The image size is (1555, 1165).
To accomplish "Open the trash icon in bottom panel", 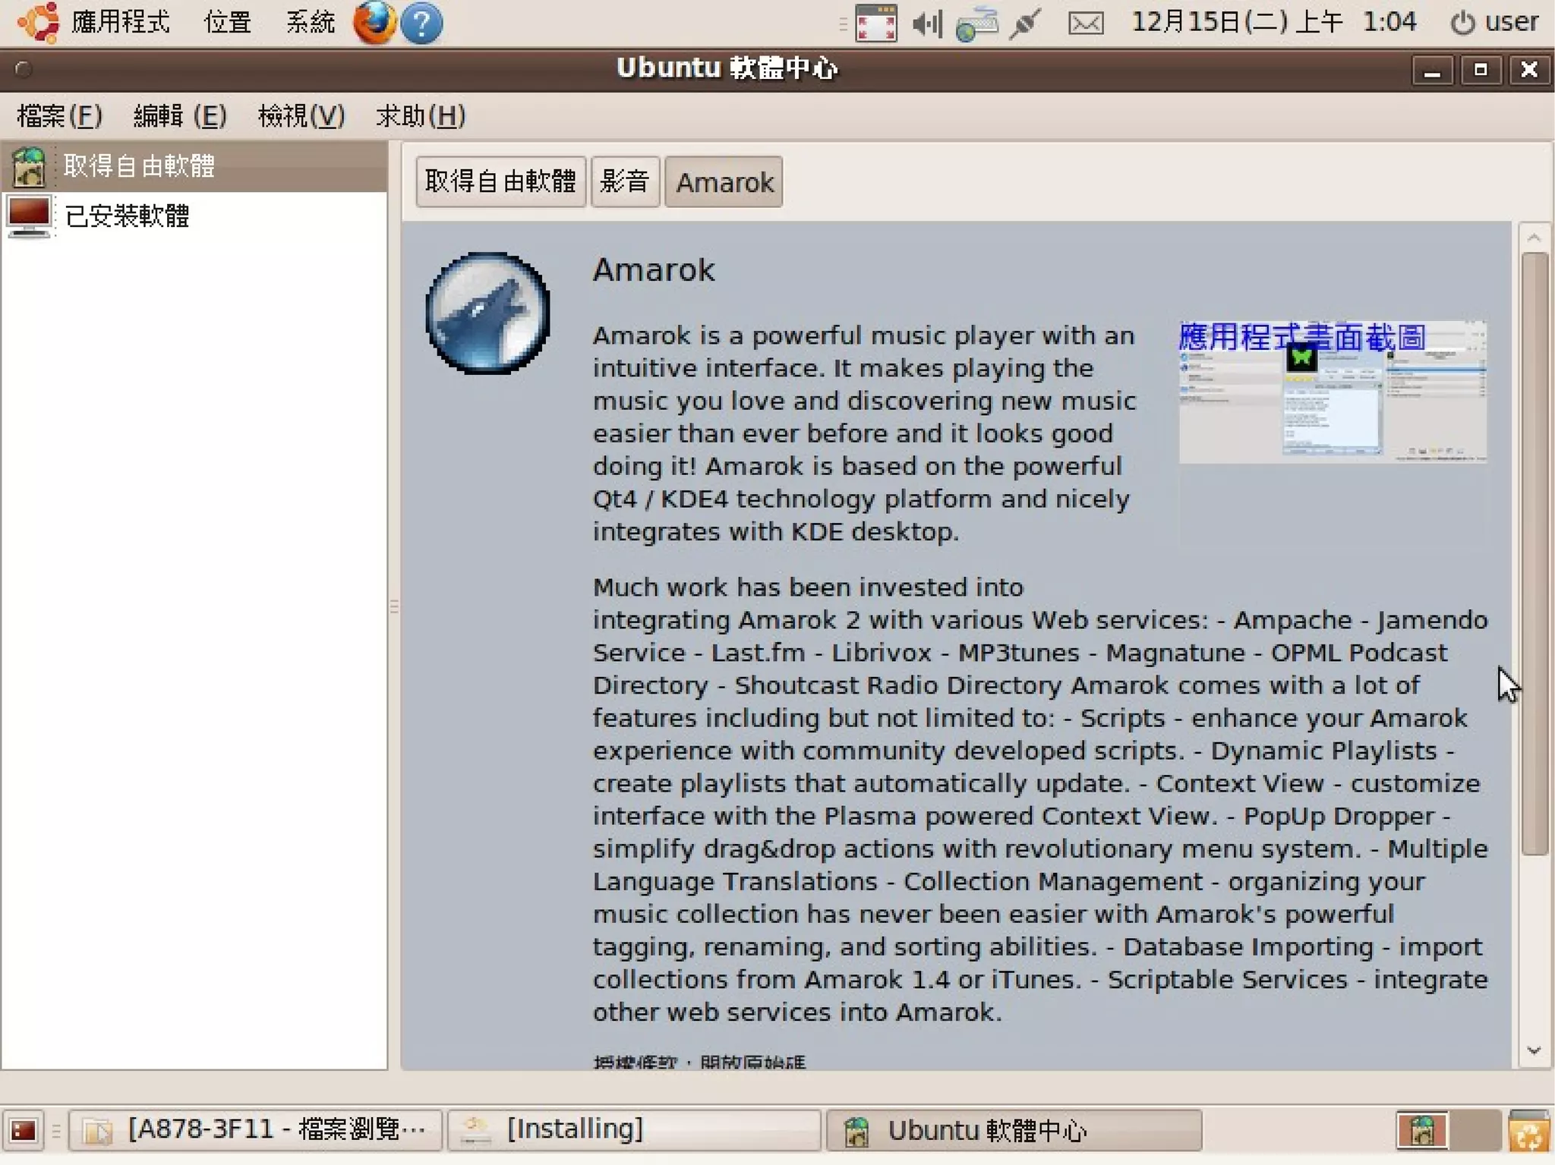I will 1529,1132.
